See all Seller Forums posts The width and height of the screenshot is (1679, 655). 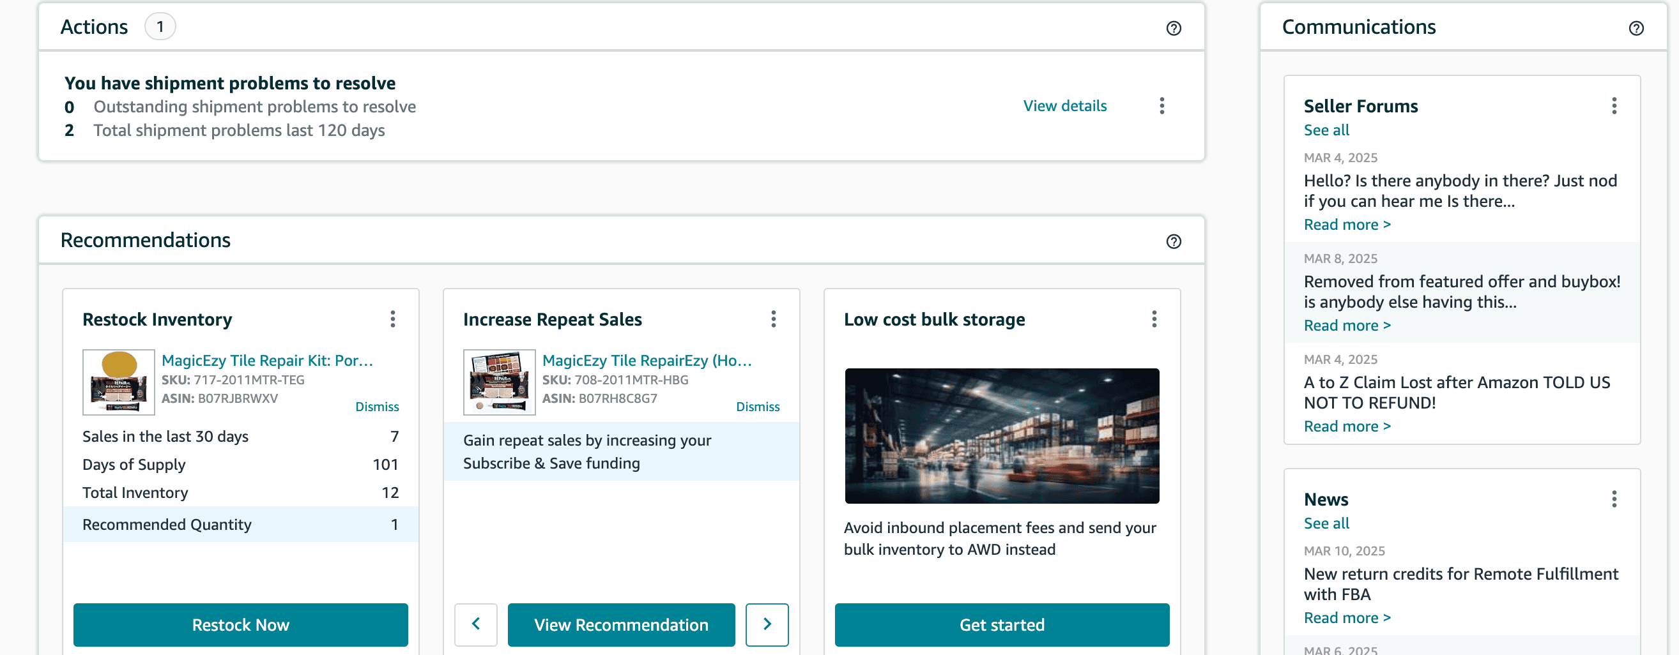click(x=1326, y=130)
